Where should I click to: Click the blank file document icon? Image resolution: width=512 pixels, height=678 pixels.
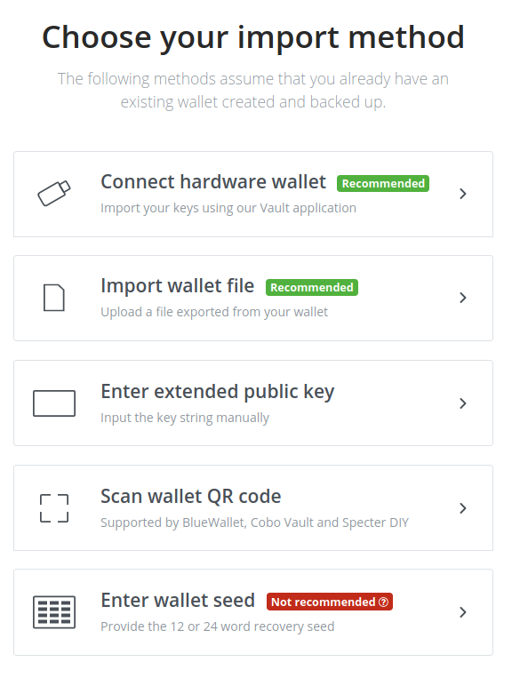[x=54, y=298]
